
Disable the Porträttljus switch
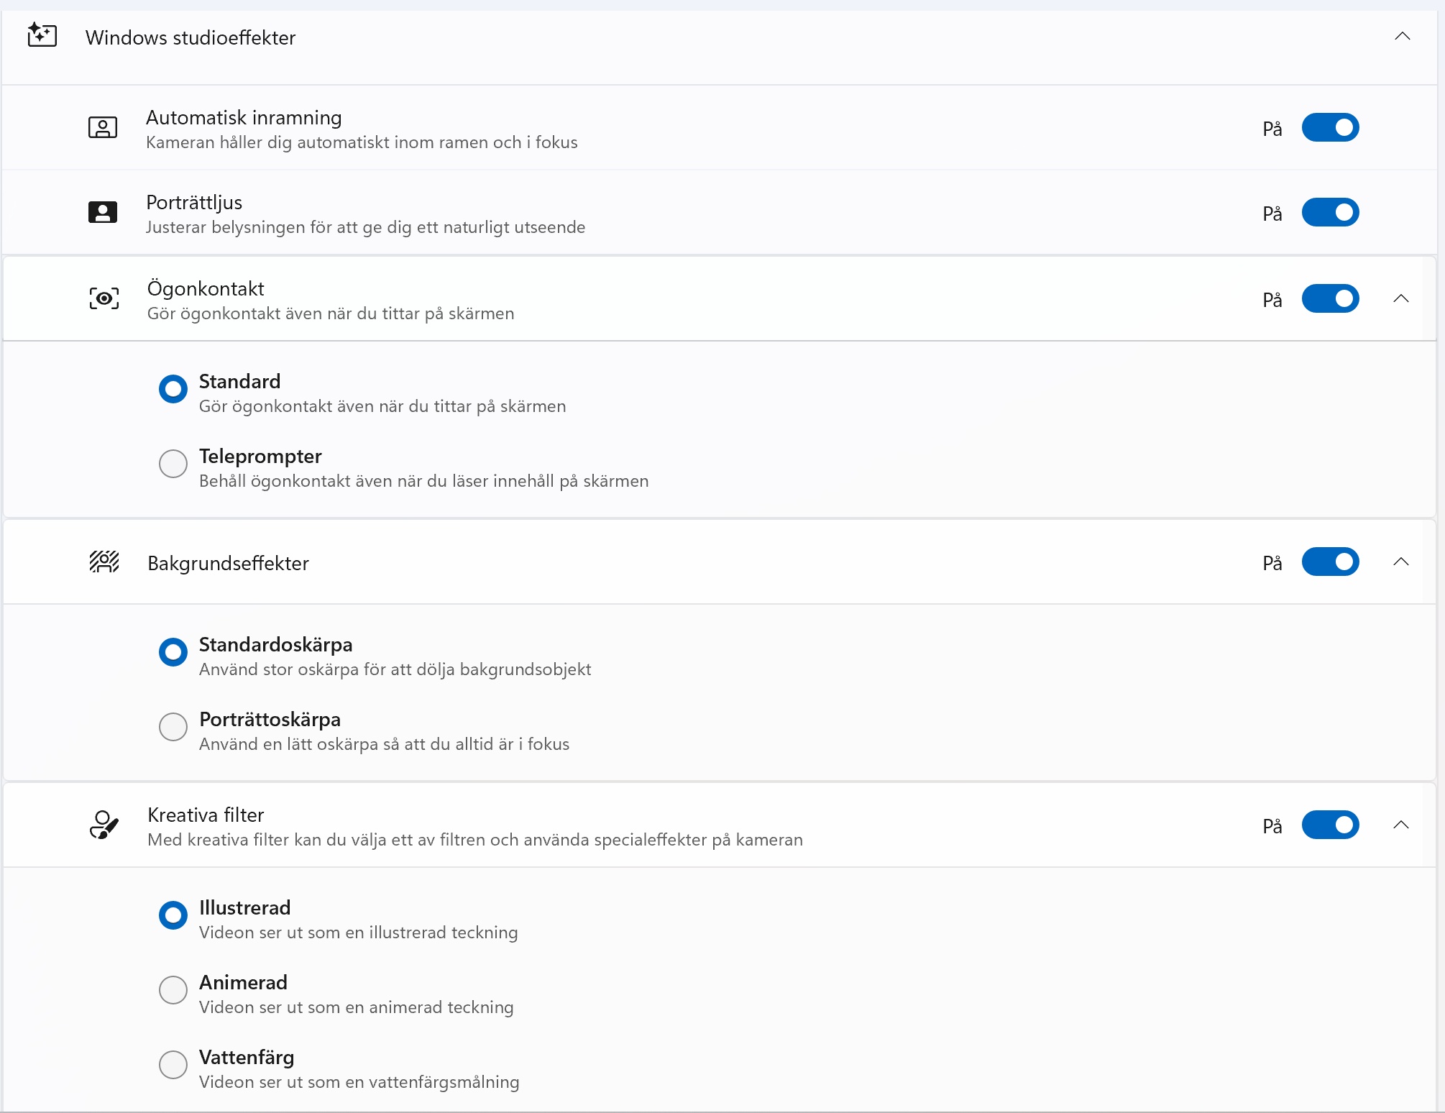[x=1330, y=213]
